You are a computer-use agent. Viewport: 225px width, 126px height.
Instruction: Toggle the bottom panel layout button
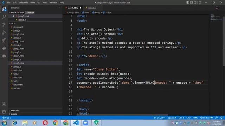pyautogui.click(x=191, y=2)
